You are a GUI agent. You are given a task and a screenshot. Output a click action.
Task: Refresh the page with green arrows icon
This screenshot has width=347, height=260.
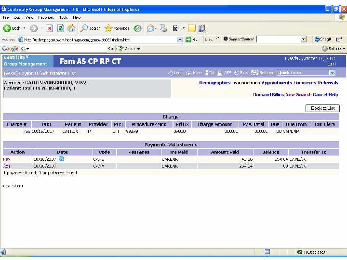pyautogui.click(x=61, y=28)
